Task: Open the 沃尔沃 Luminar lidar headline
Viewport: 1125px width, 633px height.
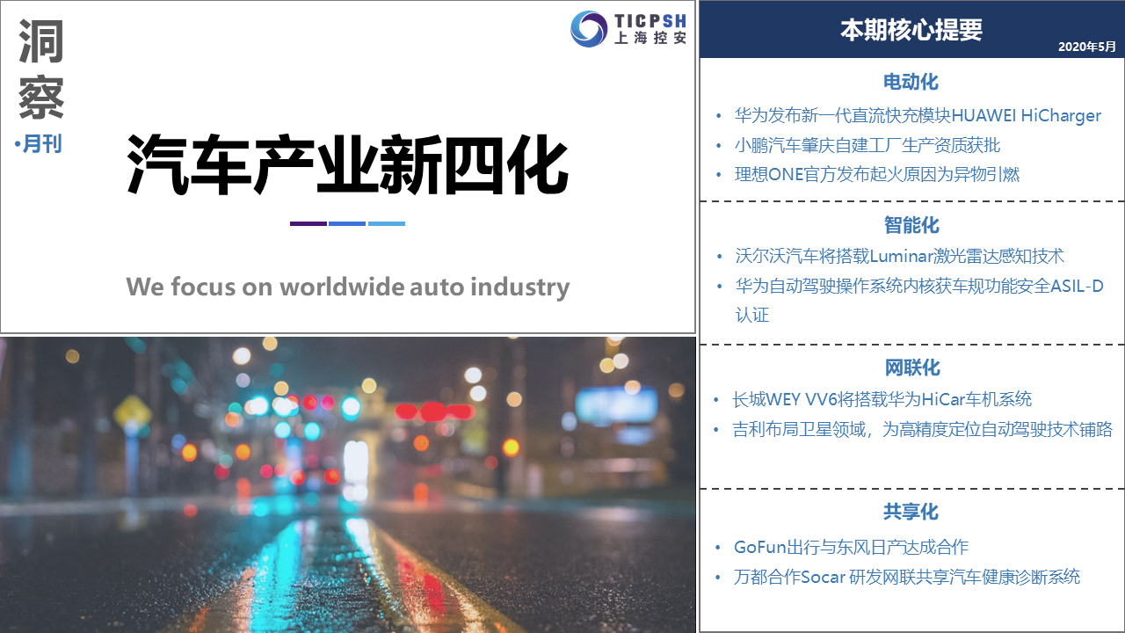Action: 899,256
